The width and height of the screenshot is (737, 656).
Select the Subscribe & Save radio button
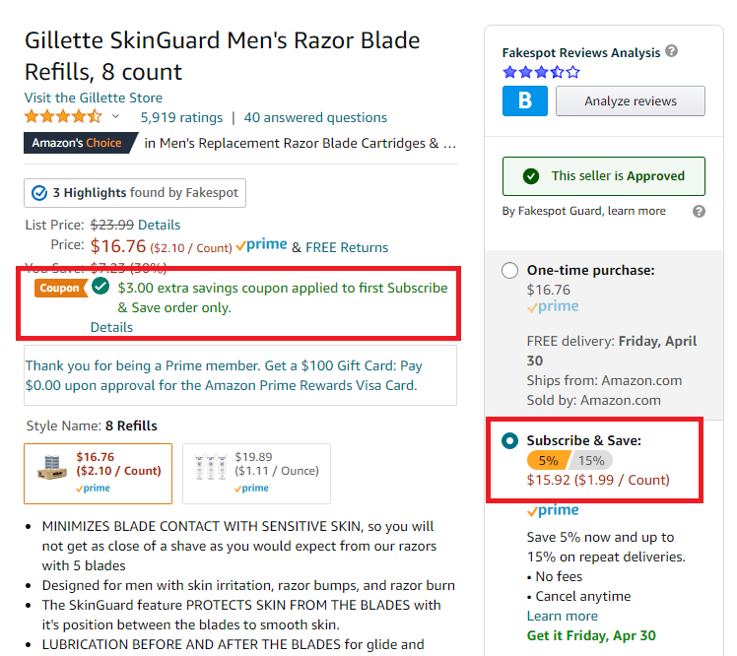[x=510, y=440]
